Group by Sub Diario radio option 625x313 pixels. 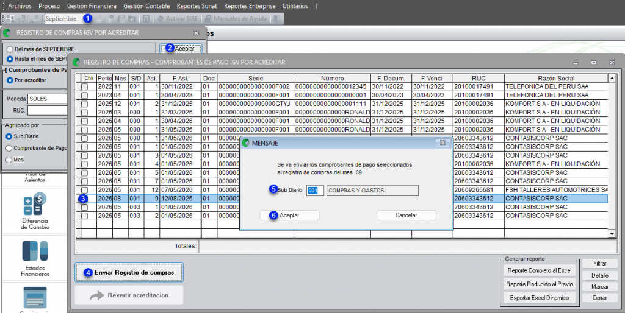9,136
